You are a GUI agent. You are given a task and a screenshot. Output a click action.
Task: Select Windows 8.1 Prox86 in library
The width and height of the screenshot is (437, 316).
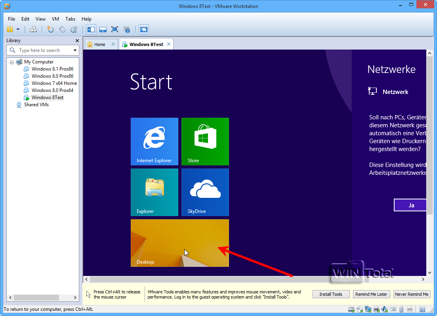coord(52,69)
